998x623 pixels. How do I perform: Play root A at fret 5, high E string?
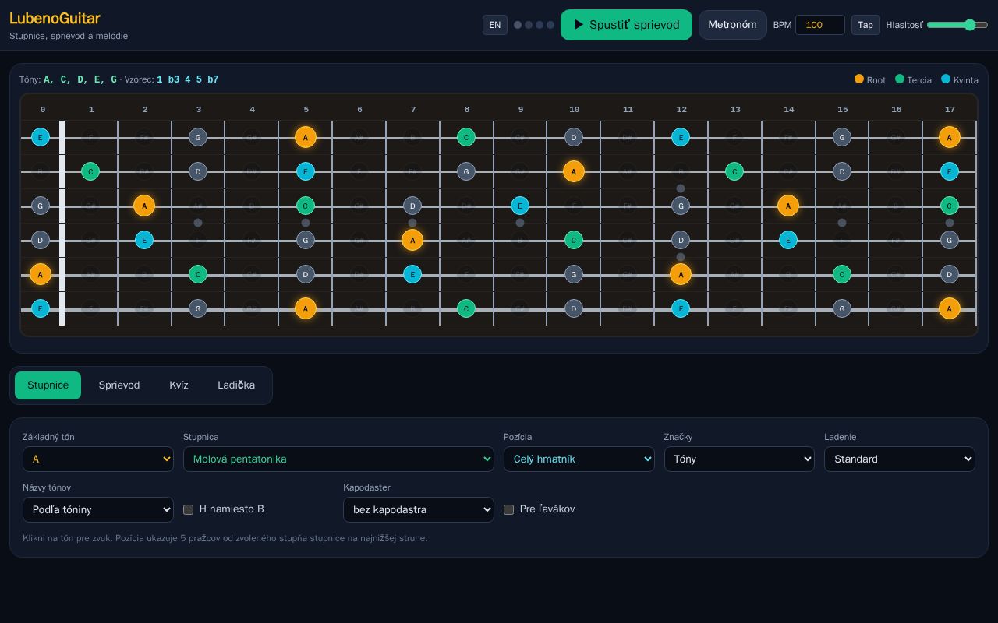(306, 137)
